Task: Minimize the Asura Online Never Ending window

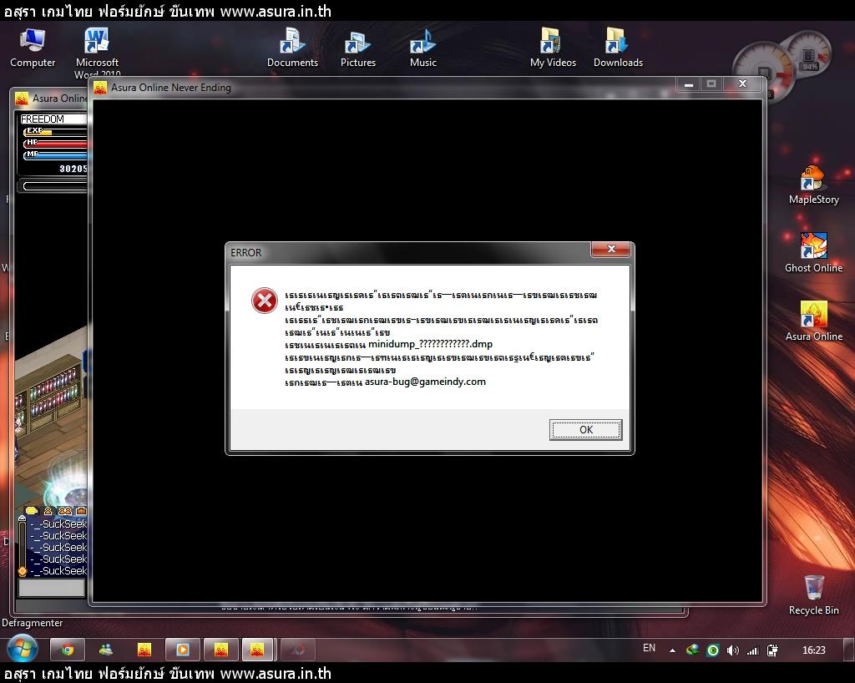Action: pos(689,84)
